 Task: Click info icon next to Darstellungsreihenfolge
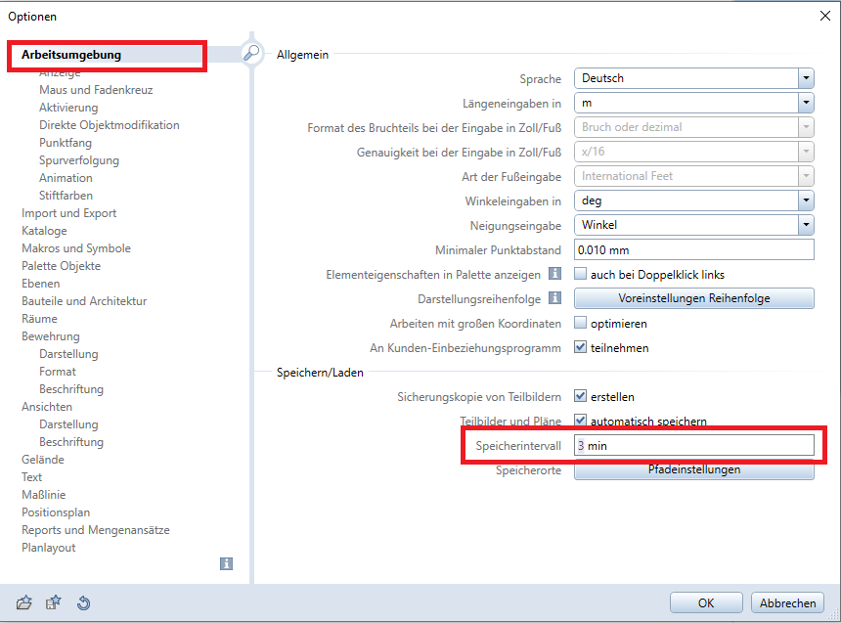554,298
